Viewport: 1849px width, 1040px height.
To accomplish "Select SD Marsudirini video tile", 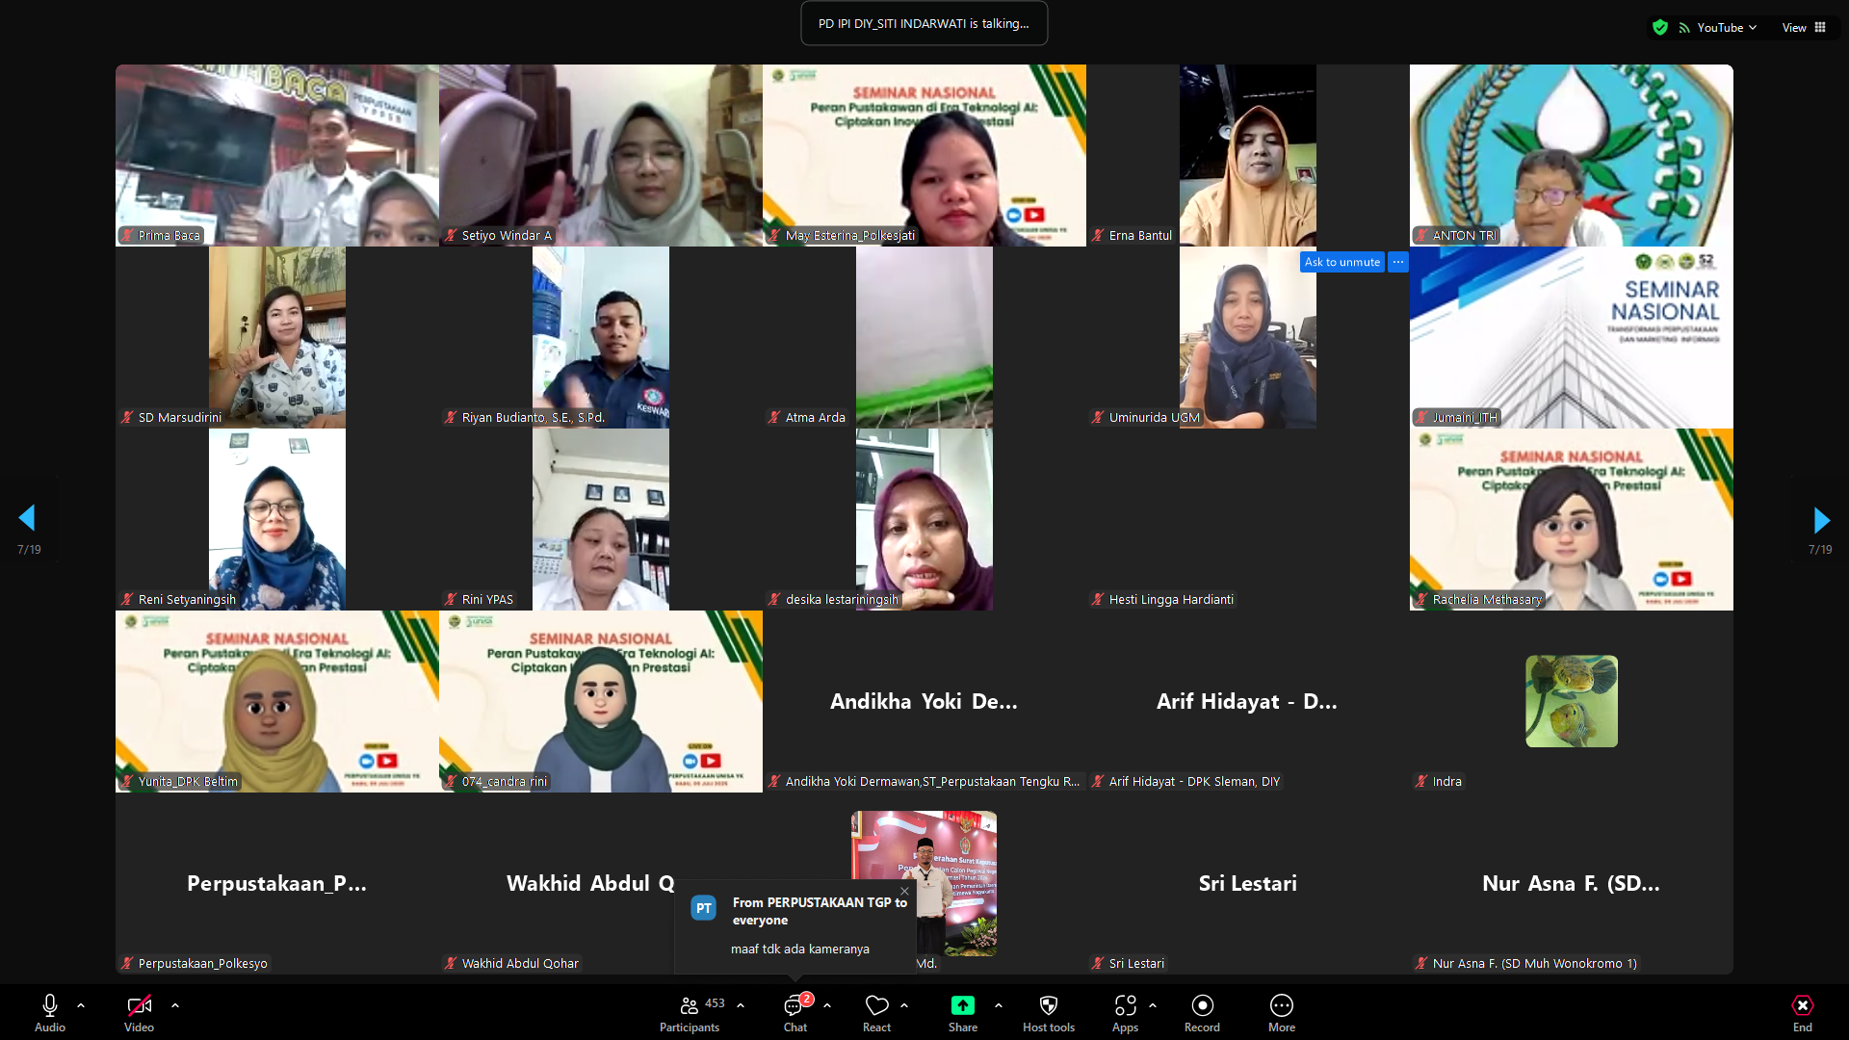I will (277, 337).
